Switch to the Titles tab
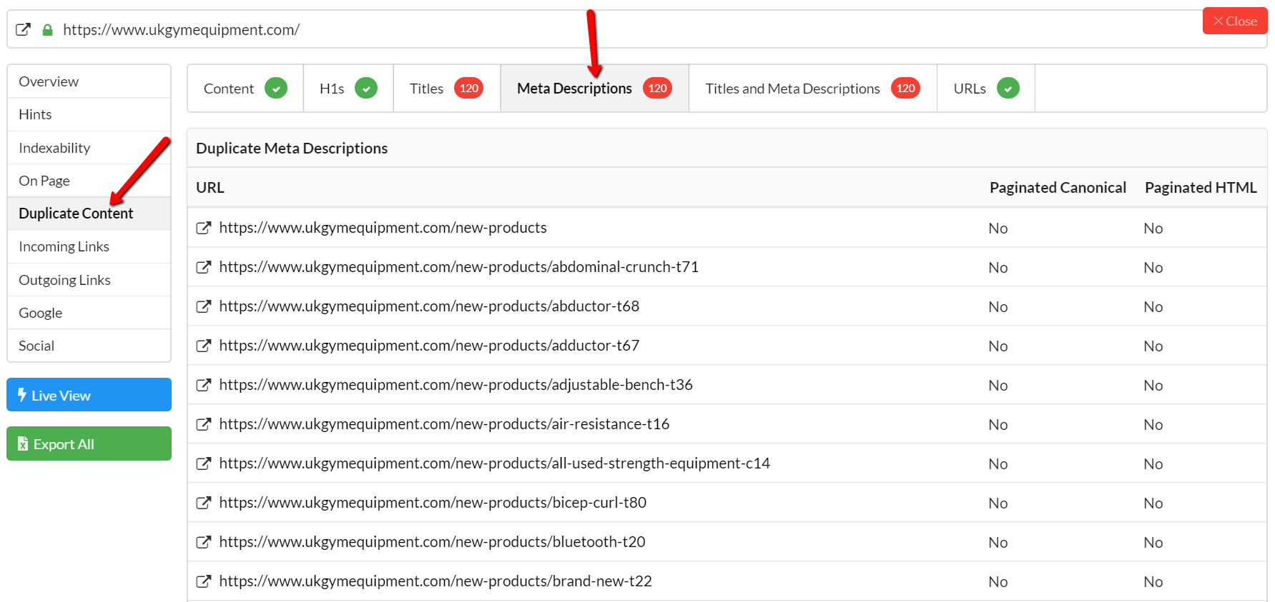The image size is (1275, 602). point(447,89)
